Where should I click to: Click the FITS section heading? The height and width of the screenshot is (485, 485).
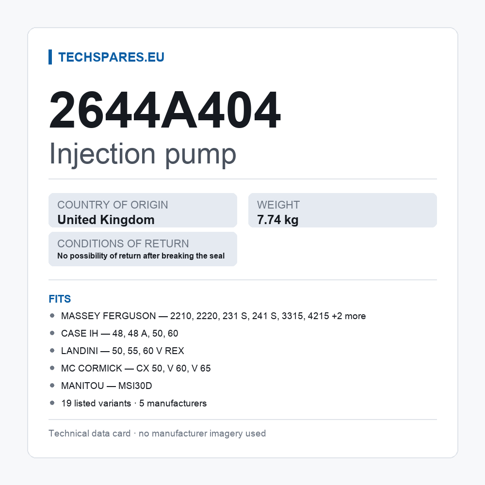tap(60, 299)
